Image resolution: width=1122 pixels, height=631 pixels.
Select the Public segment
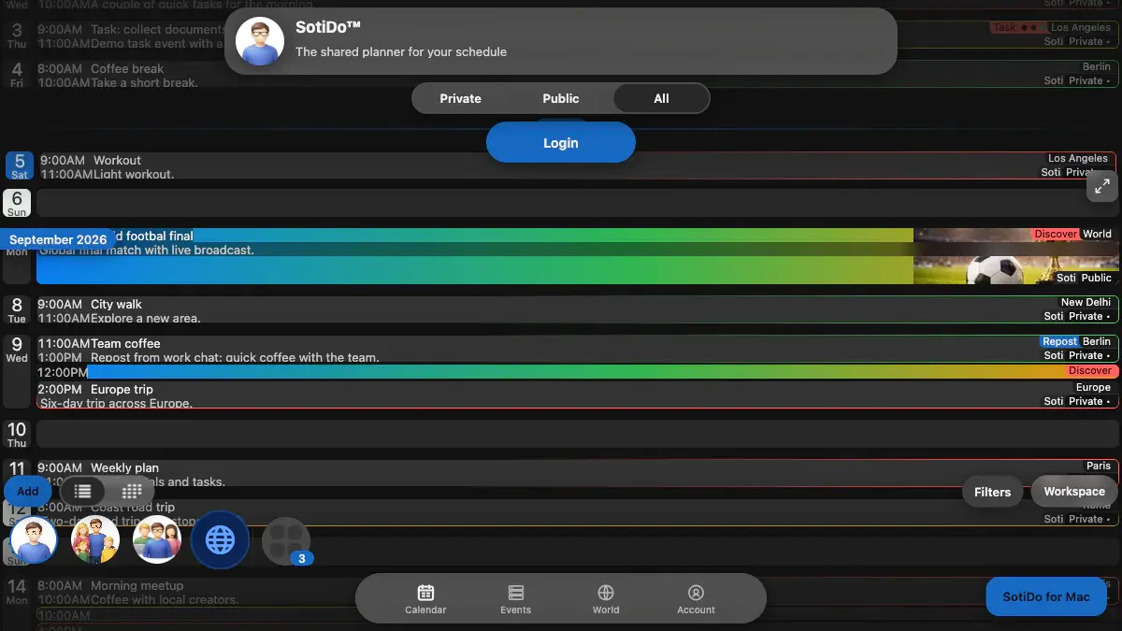(x=561, y=98)
